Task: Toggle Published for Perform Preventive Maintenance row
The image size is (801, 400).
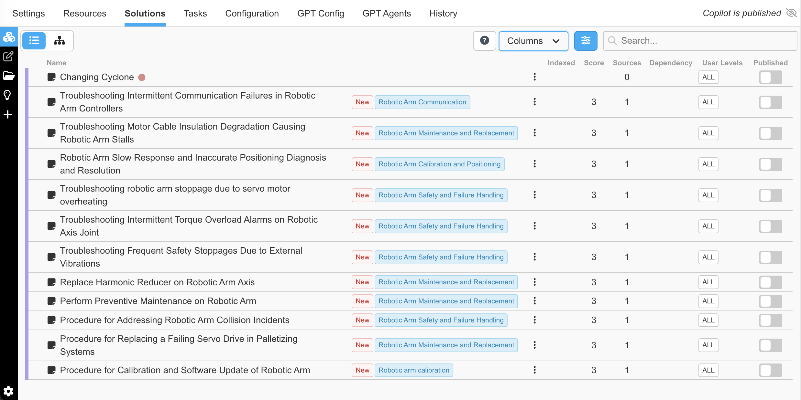Action: [x=771, y=301]
